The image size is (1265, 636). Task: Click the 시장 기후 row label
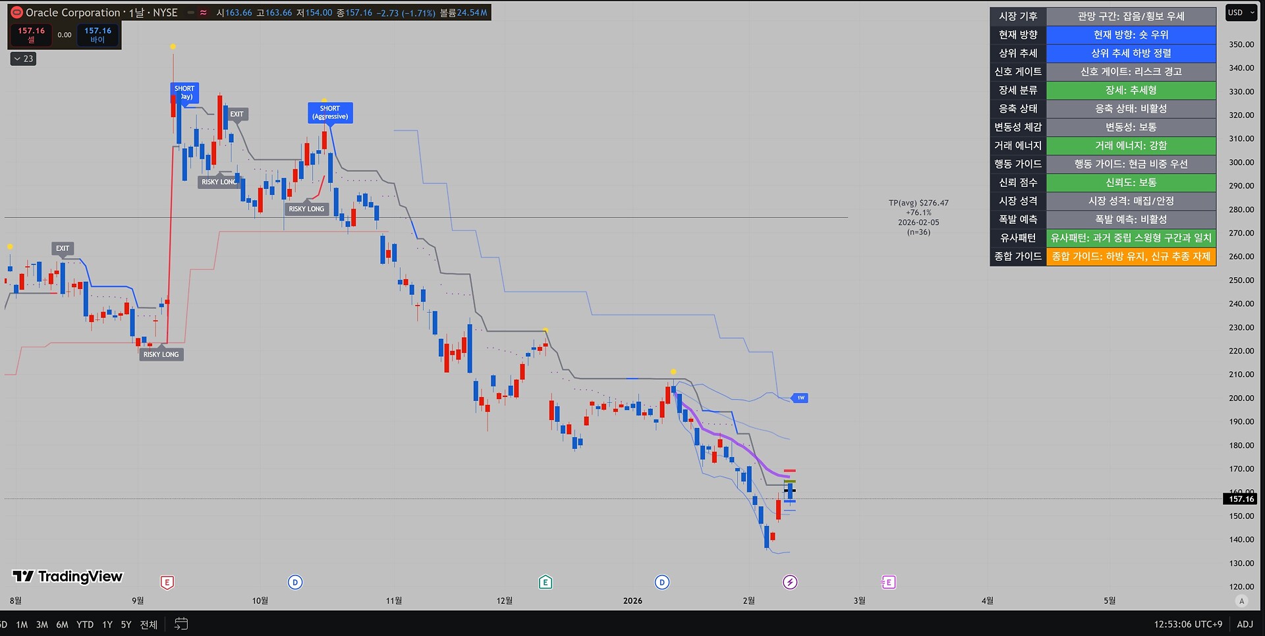[1018, 16]
